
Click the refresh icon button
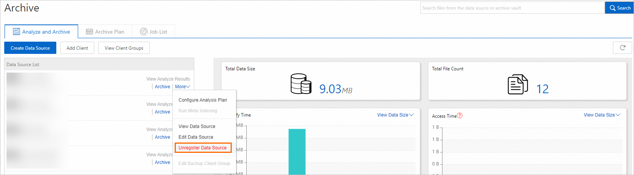[623, 48]
